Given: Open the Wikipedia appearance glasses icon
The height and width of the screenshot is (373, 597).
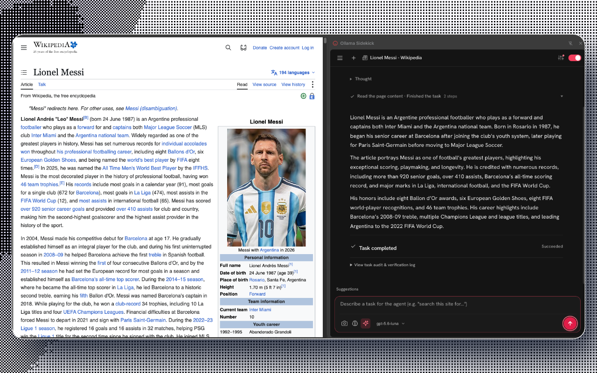Looking at the screenshot, I should coord(243,48).
